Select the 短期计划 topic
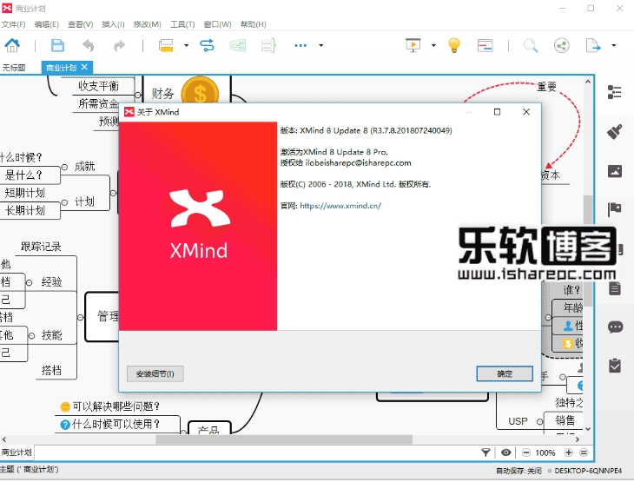 tap(25, 194)
